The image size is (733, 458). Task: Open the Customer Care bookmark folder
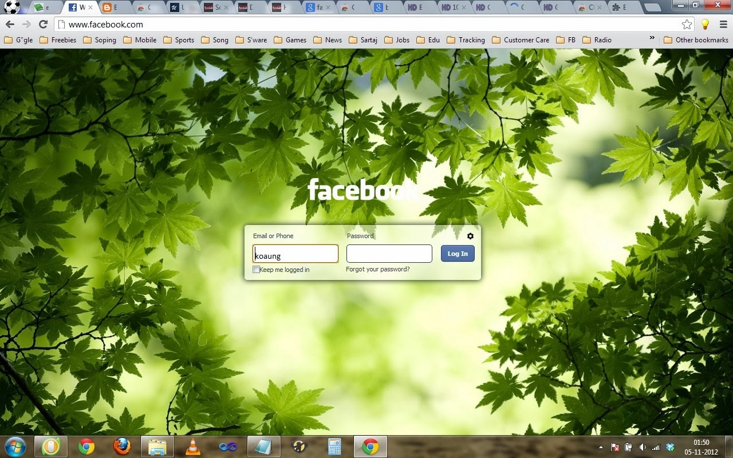point(521,40)
